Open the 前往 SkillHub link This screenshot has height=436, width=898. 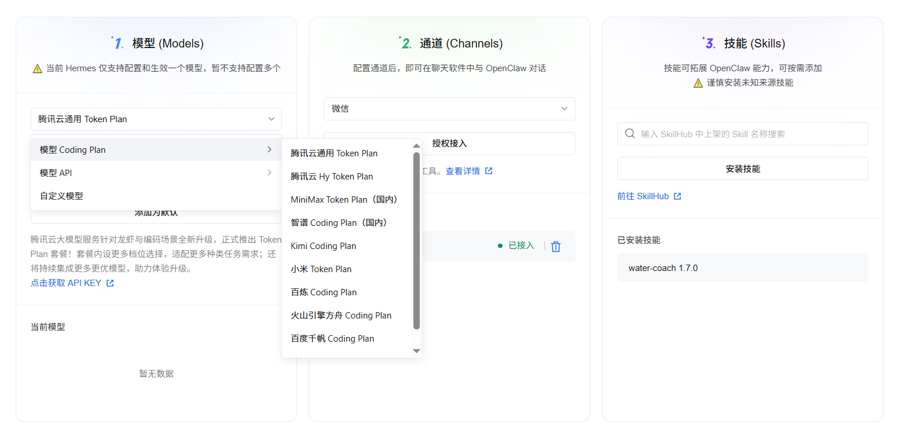[x=643, y=196]
